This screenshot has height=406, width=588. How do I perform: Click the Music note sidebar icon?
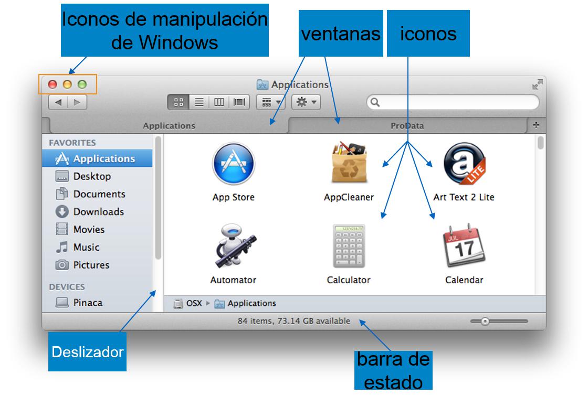click(x=62, y=247)
